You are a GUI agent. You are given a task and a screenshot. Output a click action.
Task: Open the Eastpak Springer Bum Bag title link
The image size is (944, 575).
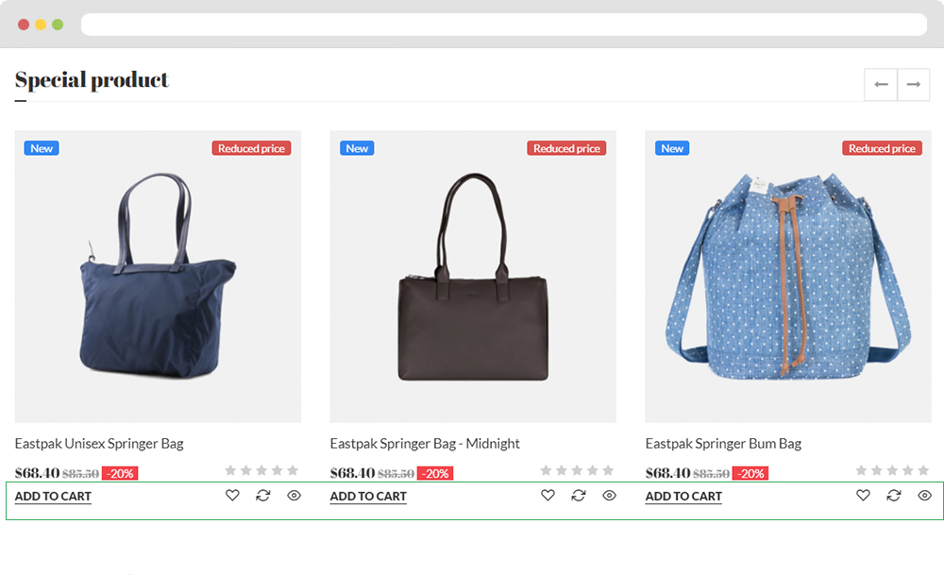[724, 444]
